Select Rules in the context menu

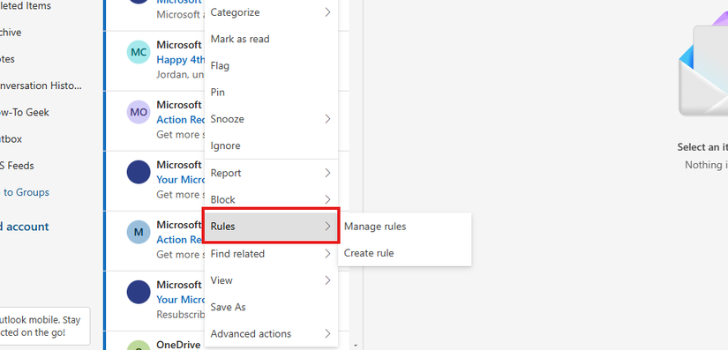coord(271,227)
